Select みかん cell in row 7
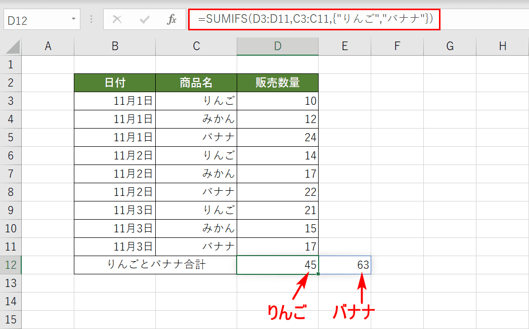 point(196,174)
